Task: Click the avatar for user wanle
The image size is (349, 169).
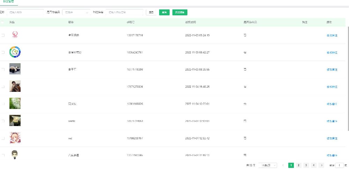Action: click(15, 120)
